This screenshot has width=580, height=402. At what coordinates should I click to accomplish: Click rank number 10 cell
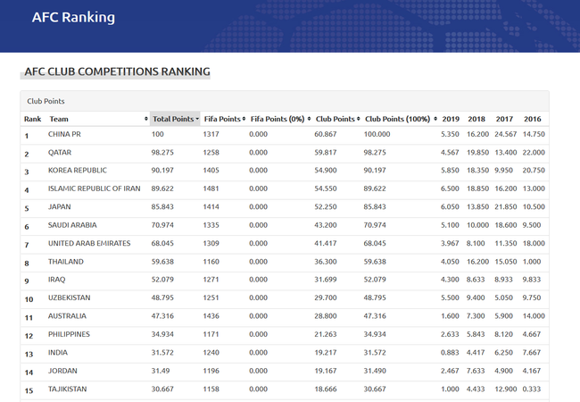click(x=29, y=299)
